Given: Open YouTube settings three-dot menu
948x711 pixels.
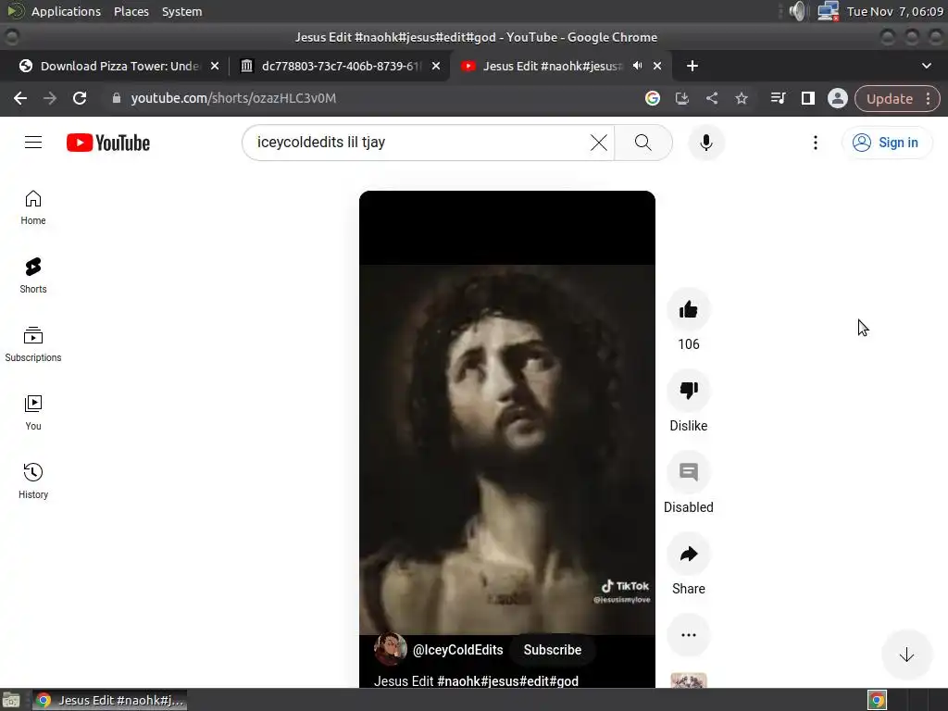Looking at the screenshot, I should pyautogui.click(x=816, y=143).
